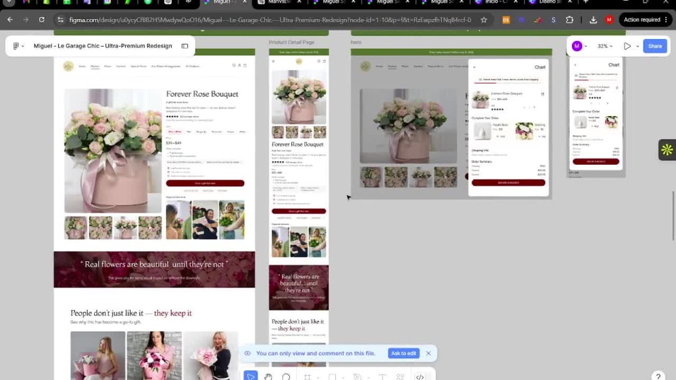Viewport: 676px width, 380px height.
Task: Open the user avatar M dropdown
Action: [579, 46]
